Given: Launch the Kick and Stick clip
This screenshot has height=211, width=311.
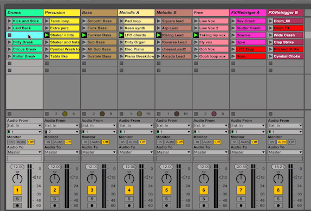Looking at the screenshot, I should [x=9, y=21].
